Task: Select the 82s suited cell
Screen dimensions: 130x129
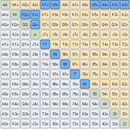Action: point(125,64)
